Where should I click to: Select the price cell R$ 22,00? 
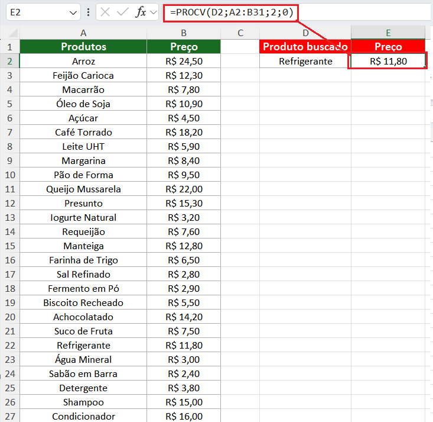(x=184, y=189)
